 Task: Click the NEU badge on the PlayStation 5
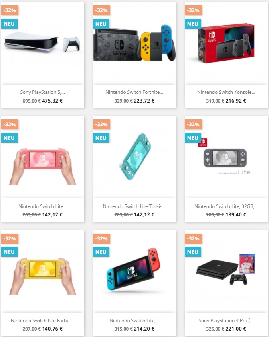[x=9, y=24]
